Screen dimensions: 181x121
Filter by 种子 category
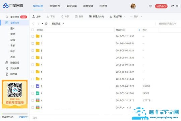[x=13, y=51]
